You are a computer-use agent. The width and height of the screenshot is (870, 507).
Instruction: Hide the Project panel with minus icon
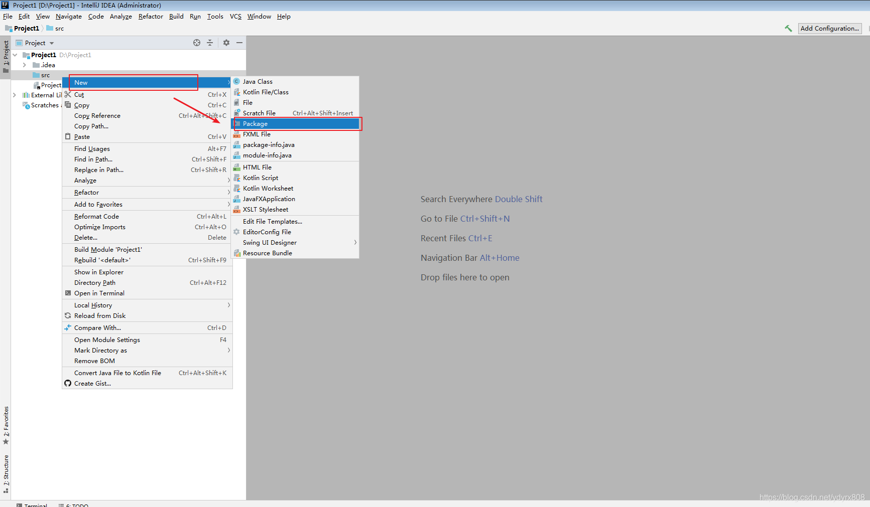pos(239,43)
